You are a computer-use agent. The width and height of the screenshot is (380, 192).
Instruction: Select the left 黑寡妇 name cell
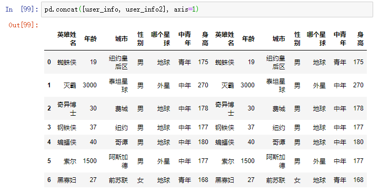tap(67, 180)
